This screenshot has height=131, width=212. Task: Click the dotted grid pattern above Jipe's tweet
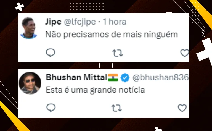pos(87,7)
